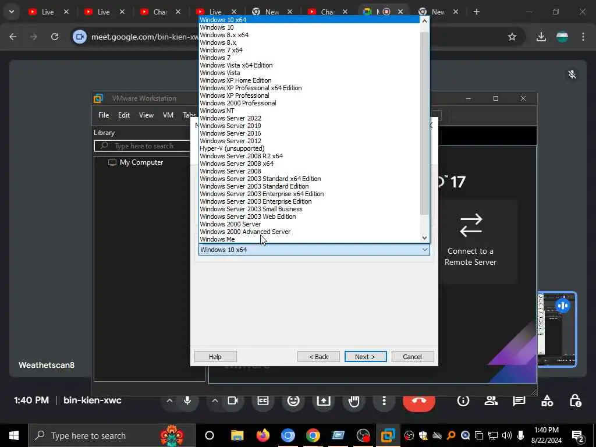Click Connect to a Remote Server tile
The height and width of the screenshot is (447, 596).
(x=470, y=242)
